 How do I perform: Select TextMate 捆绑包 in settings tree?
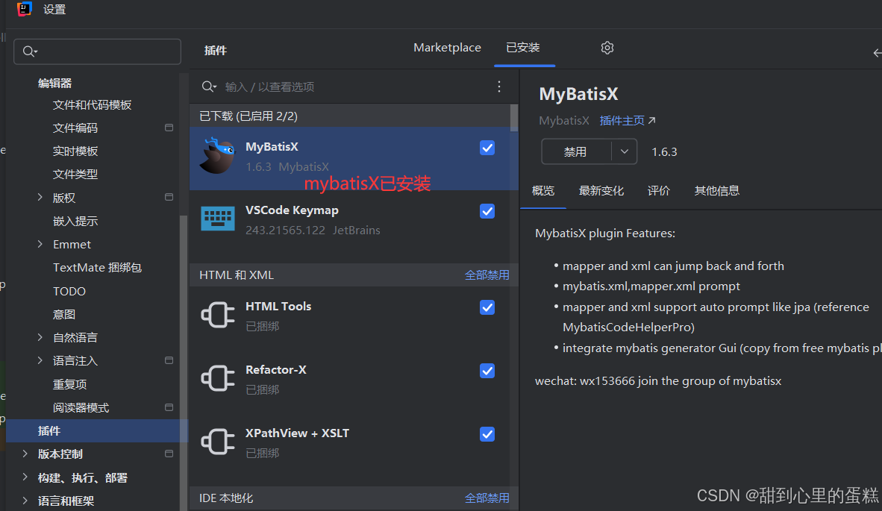97,268
